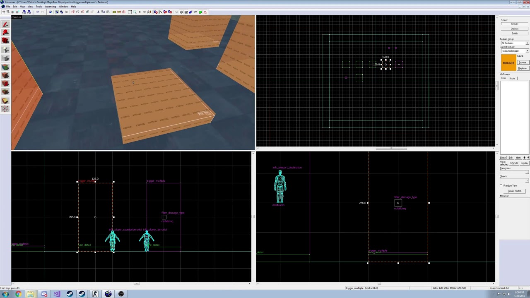Click the orange TRIGGER texture swatch
530x298 pixels.
(x=508, y=63)
